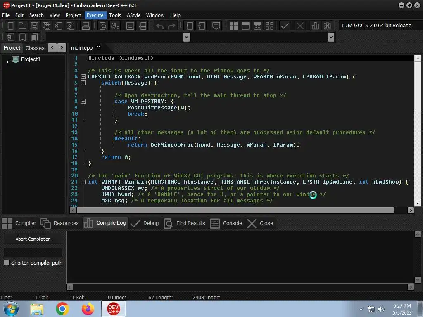The image size is (423, 317).
Task: Open Firefox from the Windows taskbar
Action: [88, 309]
